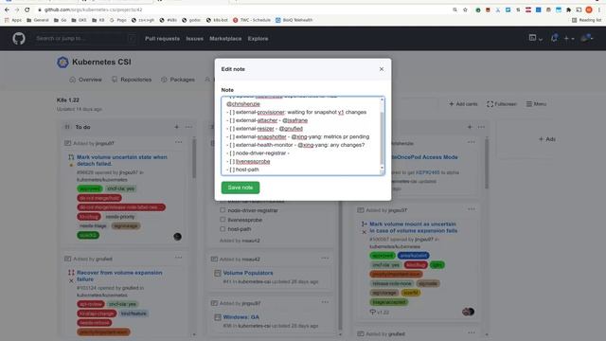Open the project Menu
Viewport: 606px width, 341px height.
pos(536,104)
